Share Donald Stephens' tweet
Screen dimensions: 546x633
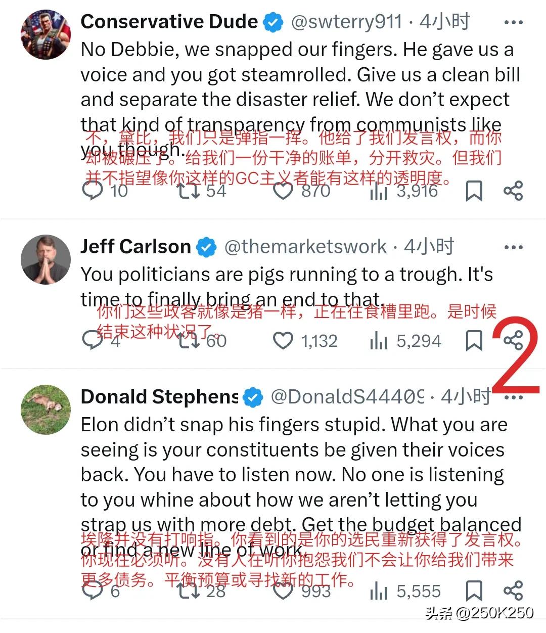(513, 591)
